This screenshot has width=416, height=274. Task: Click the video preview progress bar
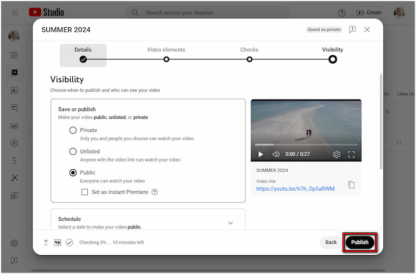[x=306, y=145]
